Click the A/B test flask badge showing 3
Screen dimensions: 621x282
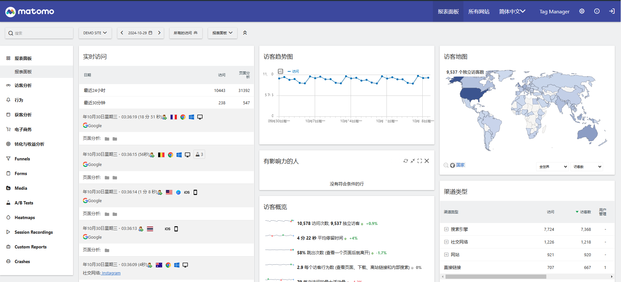click(199, 155)
